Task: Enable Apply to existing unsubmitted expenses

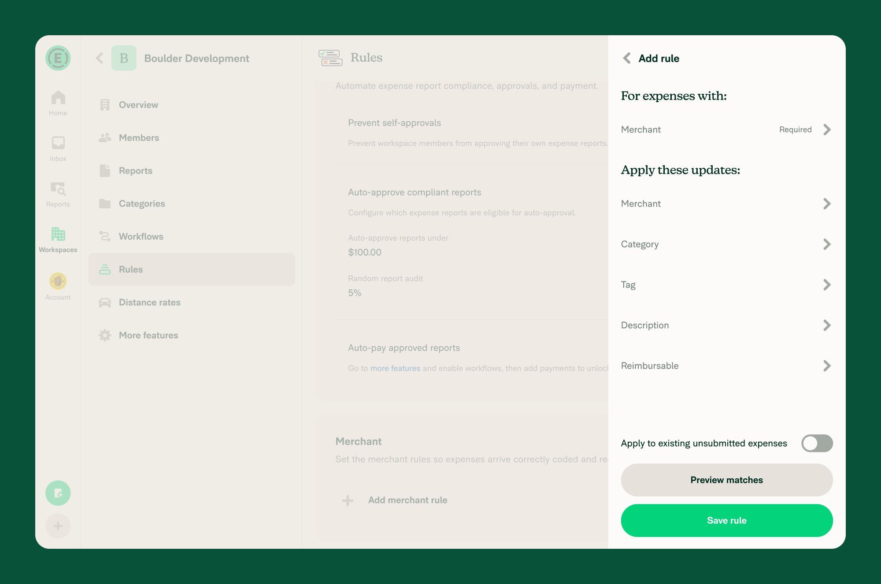Action: 817,444
